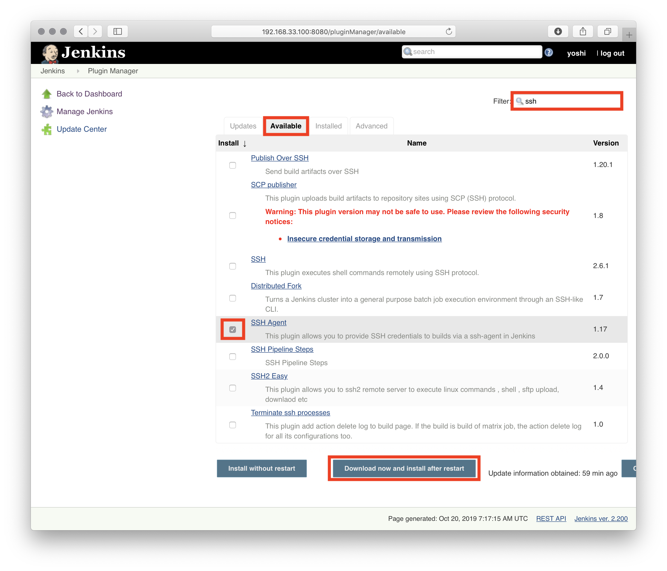Image resolution: width=667 pixels, height=571 pixels.
Task: Open the SSH plugin link
Action: click(x=258, y=259)
